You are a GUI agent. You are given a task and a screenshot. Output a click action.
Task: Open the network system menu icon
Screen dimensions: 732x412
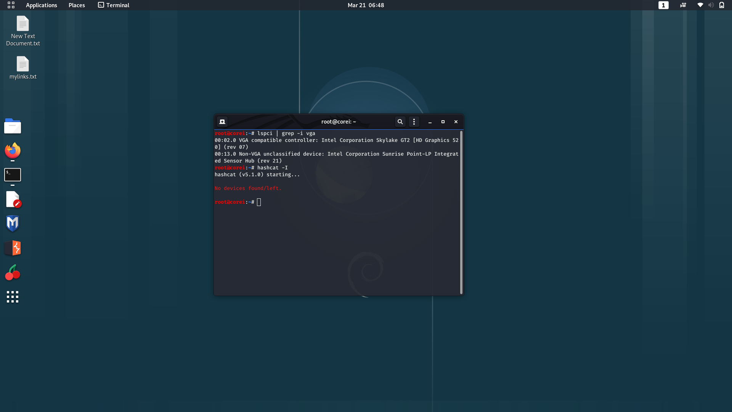coord(700,5)
